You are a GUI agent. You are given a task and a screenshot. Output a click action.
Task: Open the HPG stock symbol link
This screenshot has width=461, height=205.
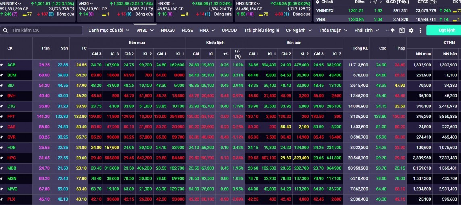pos(12,158)
